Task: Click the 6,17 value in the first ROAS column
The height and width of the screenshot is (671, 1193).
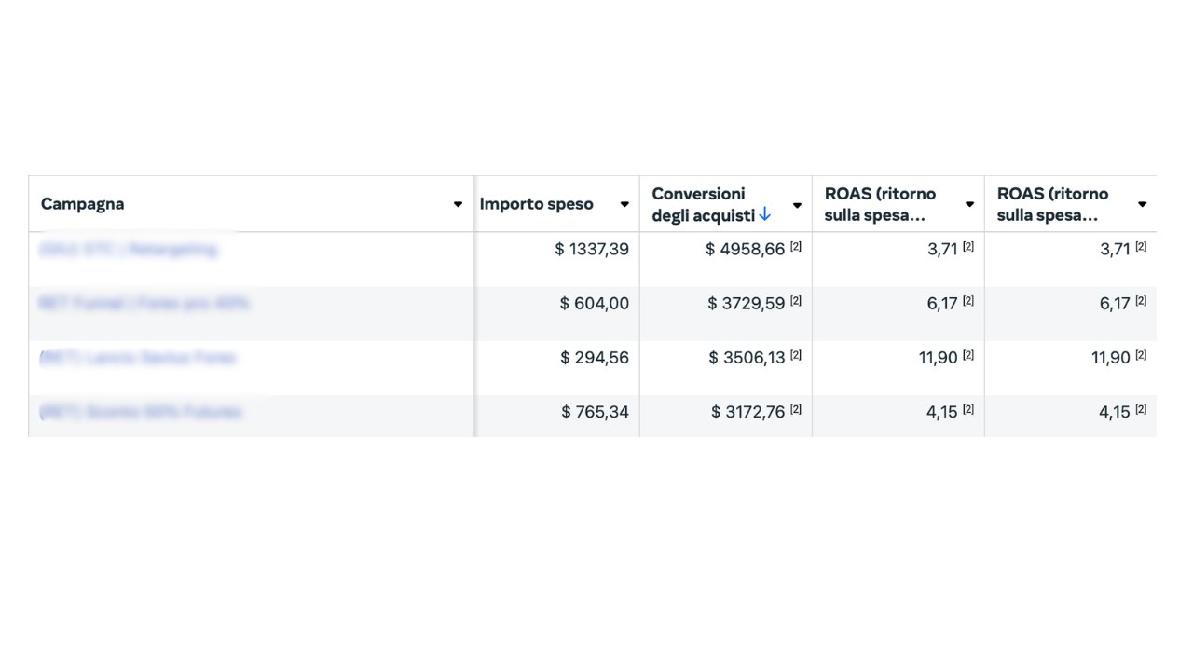Action: pyautogui.click(x=942, y=304)
